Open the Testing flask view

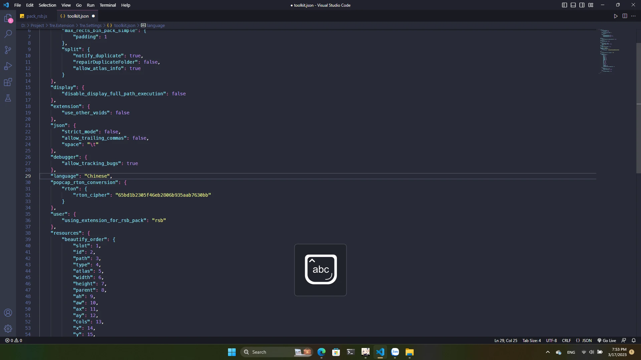[8, 98]
